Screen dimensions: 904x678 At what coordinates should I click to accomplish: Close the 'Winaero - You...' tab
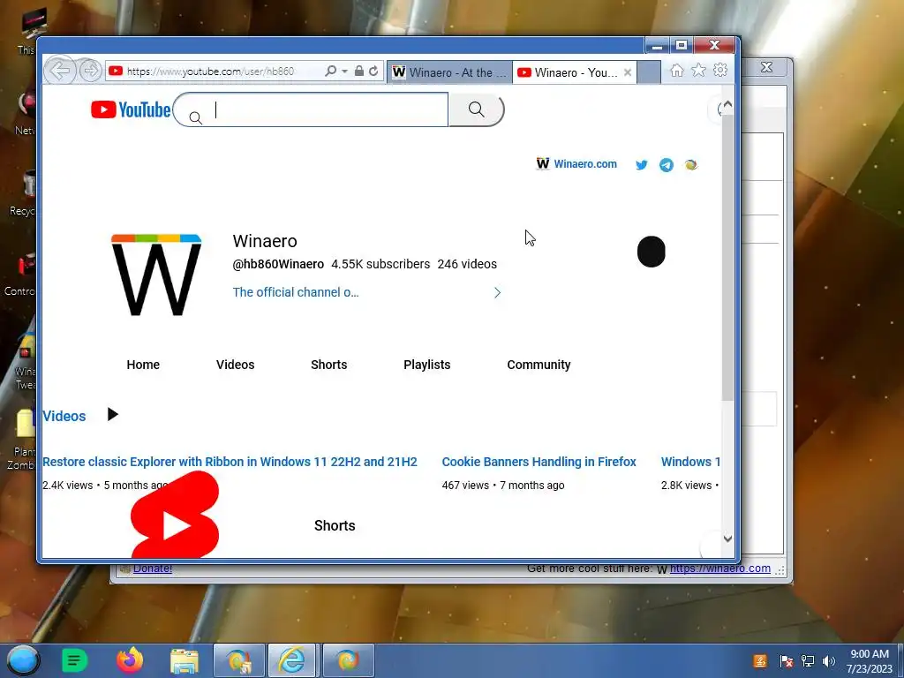pos(628,72)
